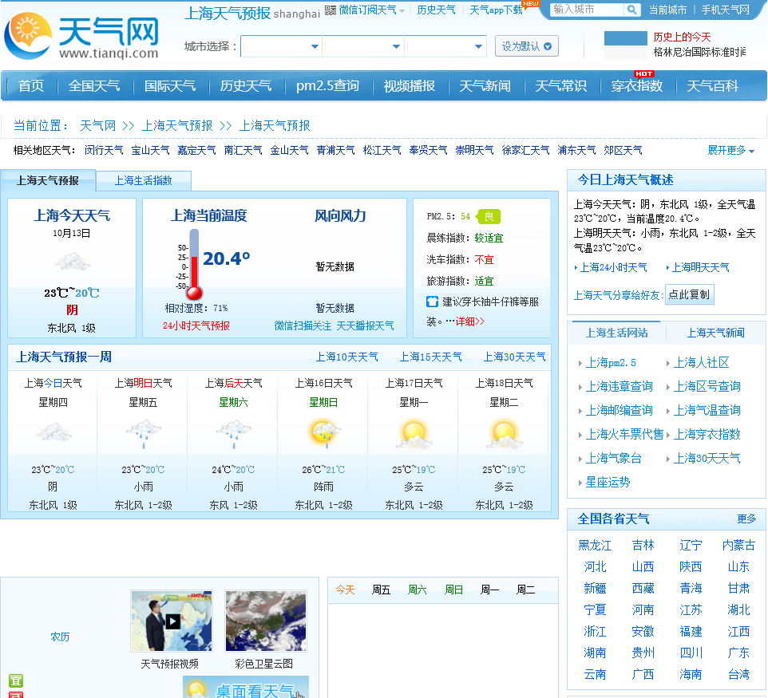
Task: Open 上海pm2.5 sidebar link
Action: [611, 363]
